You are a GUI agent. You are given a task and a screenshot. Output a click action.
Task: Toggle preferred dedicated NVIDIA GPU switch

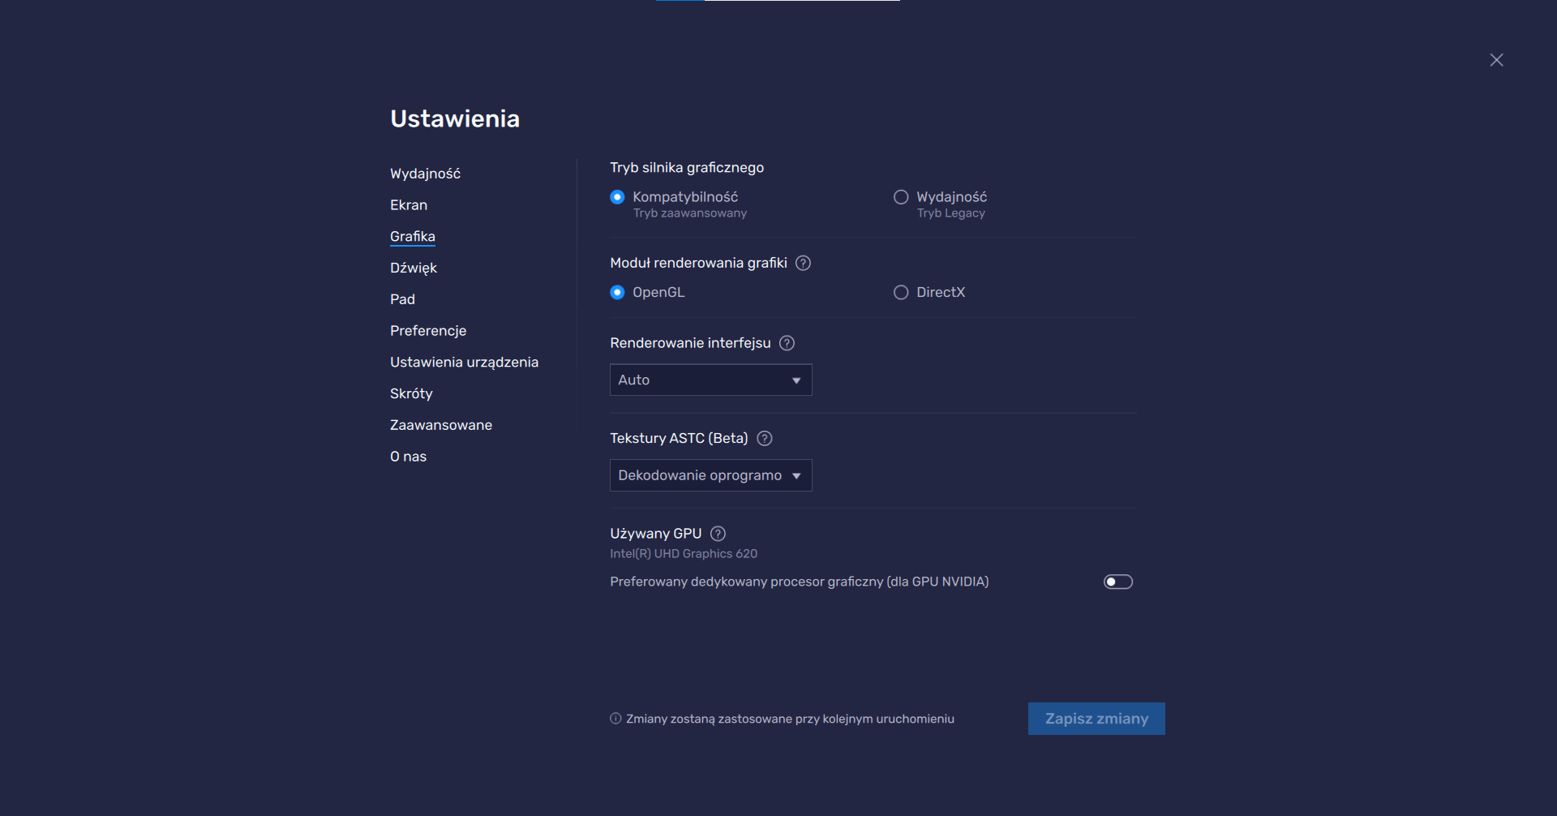(1118, 582)
